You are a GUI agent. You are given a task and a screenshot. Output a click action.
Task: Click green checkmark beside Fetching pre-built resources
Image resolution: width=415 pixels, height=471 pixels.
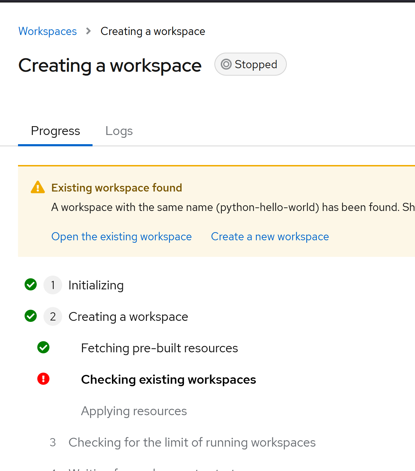43,347
